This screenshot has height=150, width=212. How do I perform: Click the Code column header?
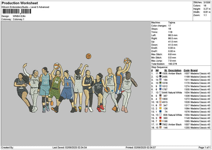tap(187, 70)
